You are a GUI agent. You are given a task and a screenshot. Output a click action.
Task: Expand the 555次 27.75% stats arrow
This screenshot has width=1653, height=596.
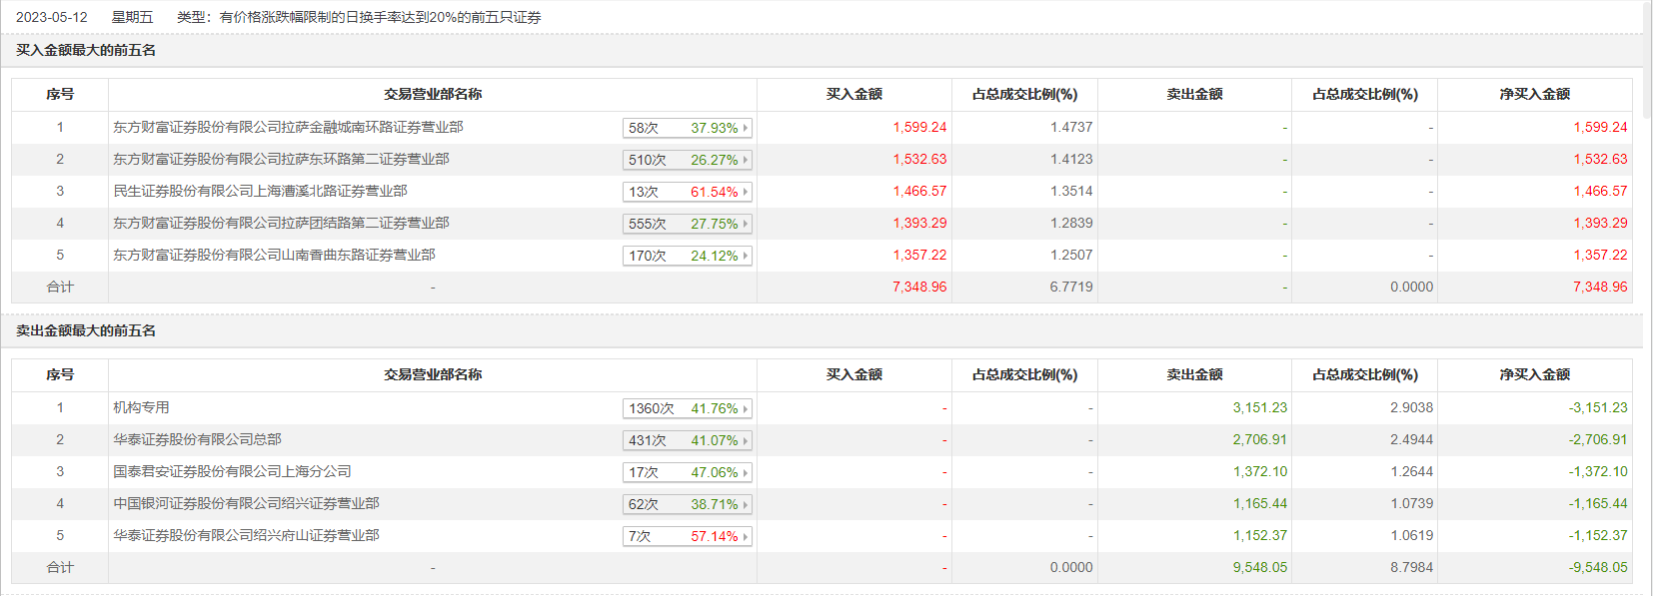tap(746, 224)
